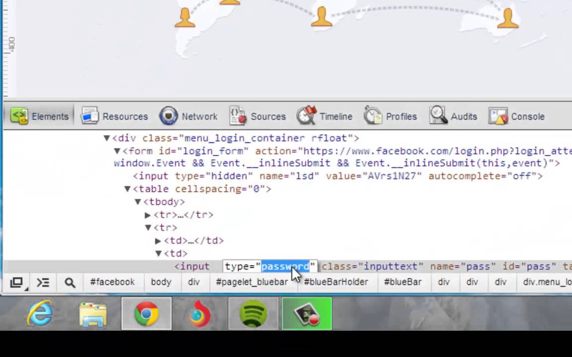Click the rightmost orange person icon on map
The width and height of the screenshot is (572, 357).
(508, 18)
